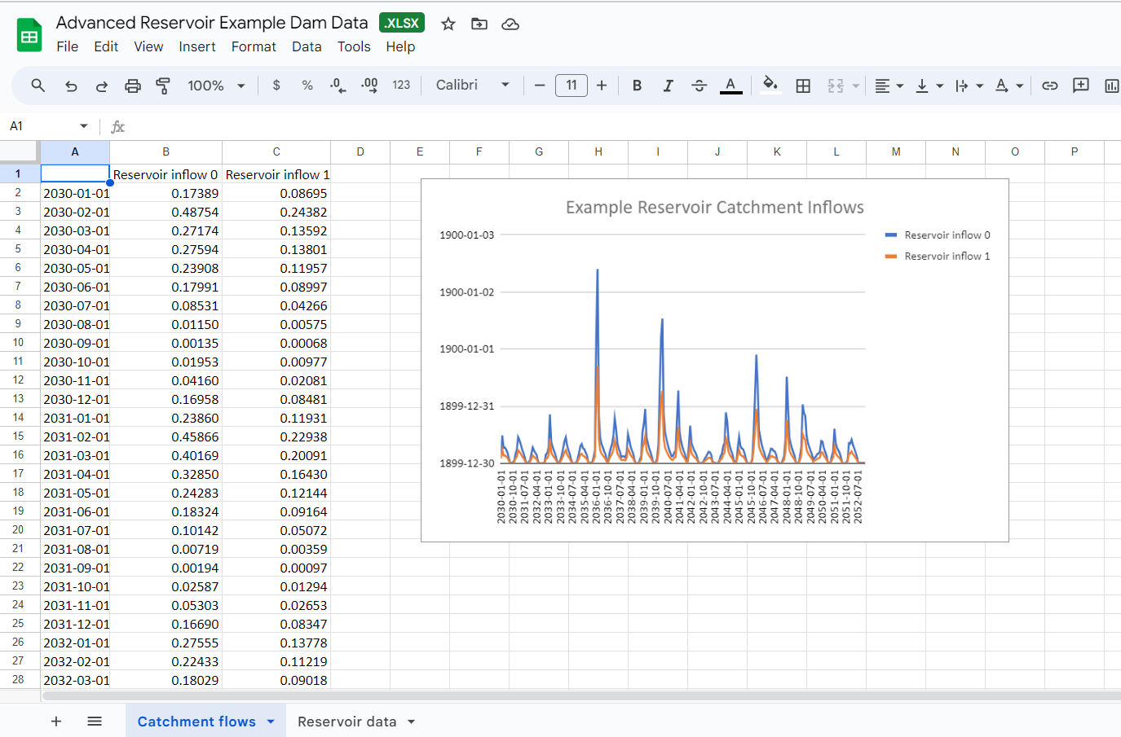
Task: Open the Format menu
Action: click(x=254, y=47)
